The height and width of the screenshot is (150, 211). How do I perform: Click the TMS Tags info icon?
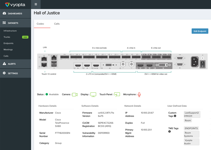point(169,131)
